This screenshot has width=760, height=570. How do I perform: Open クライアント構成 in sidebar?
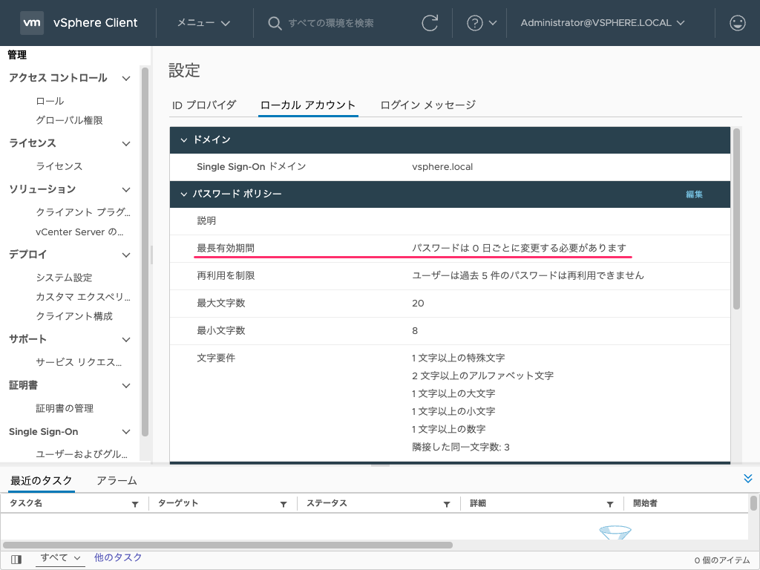click(x=74, y=316)
